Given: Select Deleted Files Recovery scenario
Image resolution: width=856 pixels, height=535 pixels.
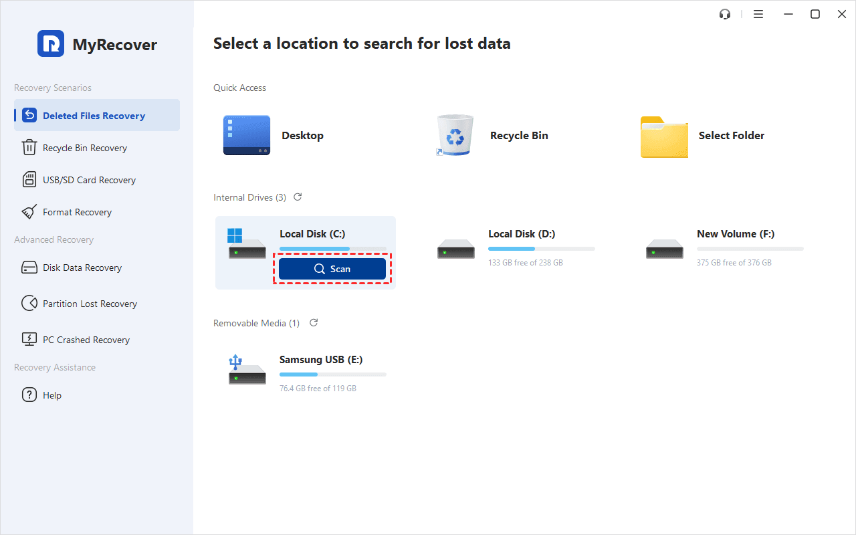Looking at the screenshot, I should [94, 115].
